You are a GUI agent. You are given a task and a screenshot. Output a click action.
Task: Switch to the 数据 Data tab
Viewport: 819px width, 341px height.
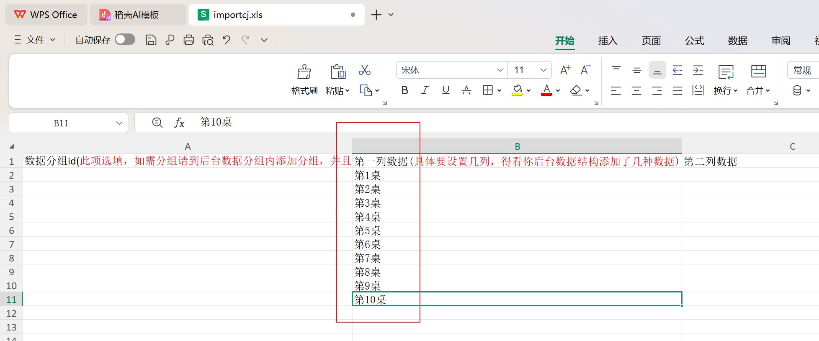tap(738, 41)
